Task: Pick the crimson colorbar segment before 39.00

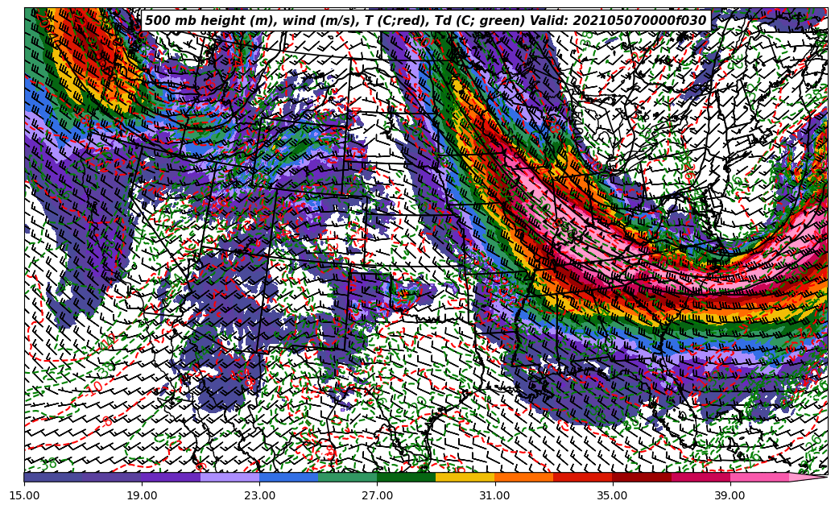Action: pos(700,478)
